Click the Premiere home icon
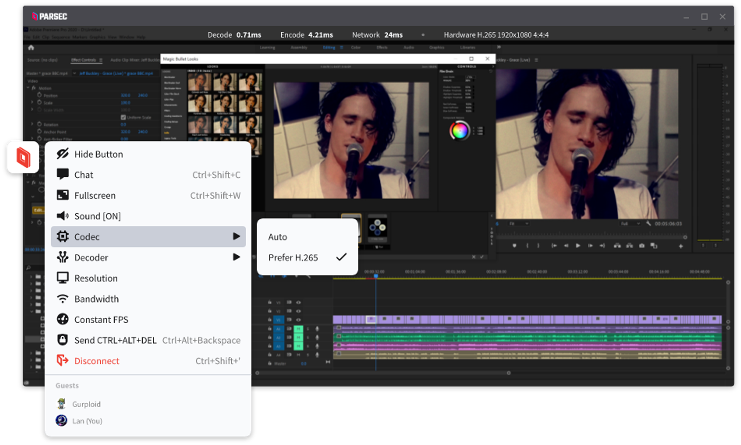 31,48
